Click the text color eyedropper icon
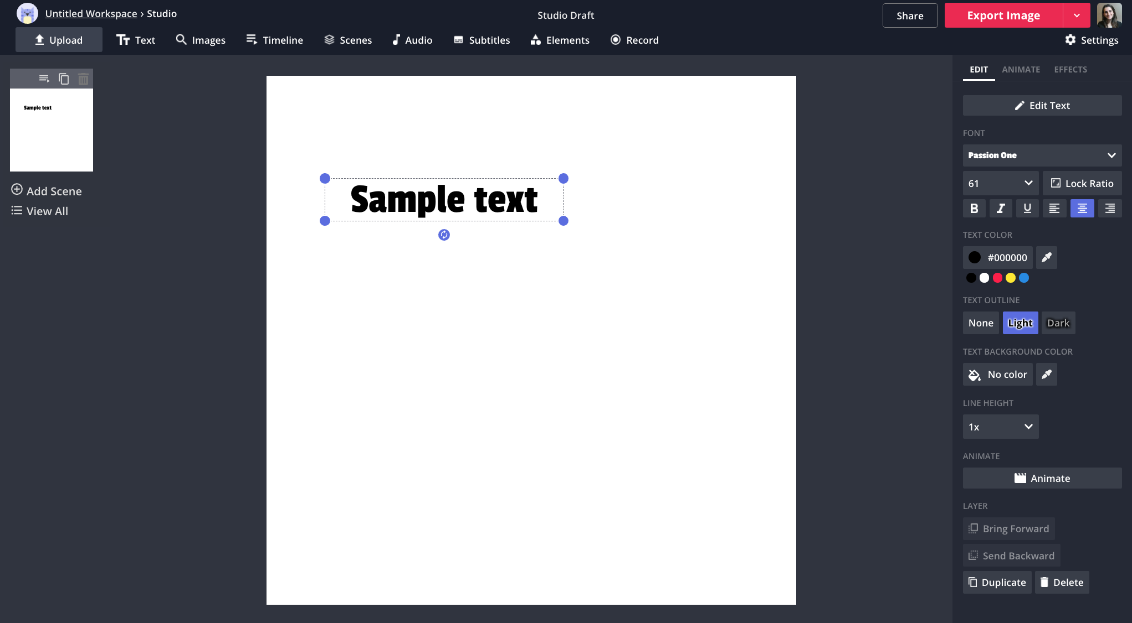Viewport: 1132px width, 623px height. pyautogui.click(x=1046, y=257)
